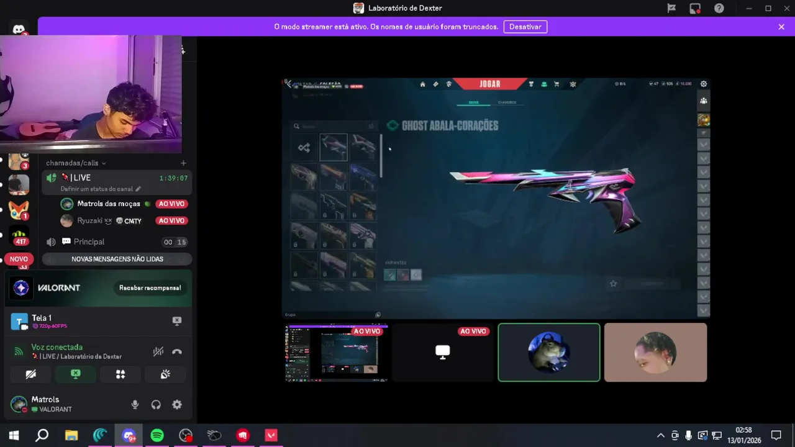The height and width of the screenshot is (447, 795).
Task: Click Desativar streamer mode button
Action: pyautogui.click(x=525, y=27)
